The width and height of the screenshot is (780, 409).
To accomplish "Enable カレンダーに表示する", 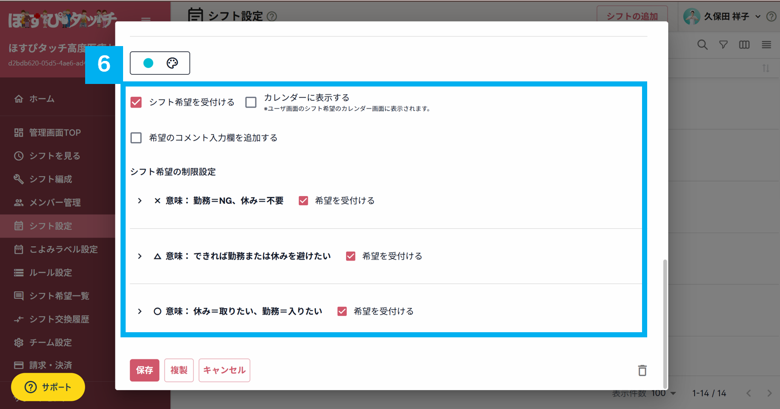I will click(251, 102).
